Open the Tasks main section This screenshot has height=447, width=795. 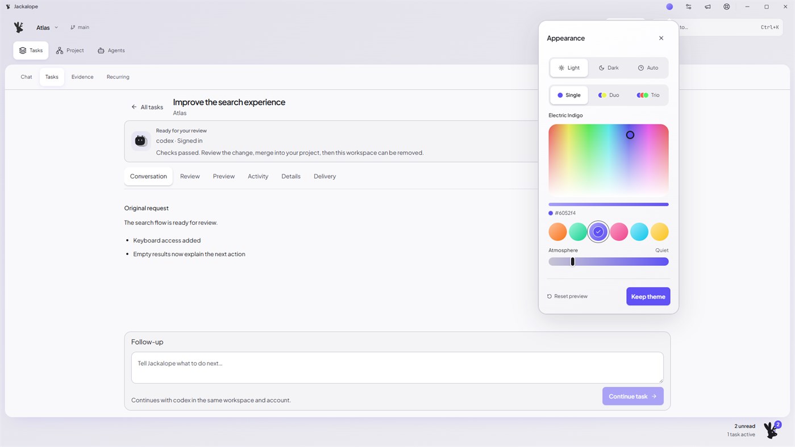tap(31, 51)
